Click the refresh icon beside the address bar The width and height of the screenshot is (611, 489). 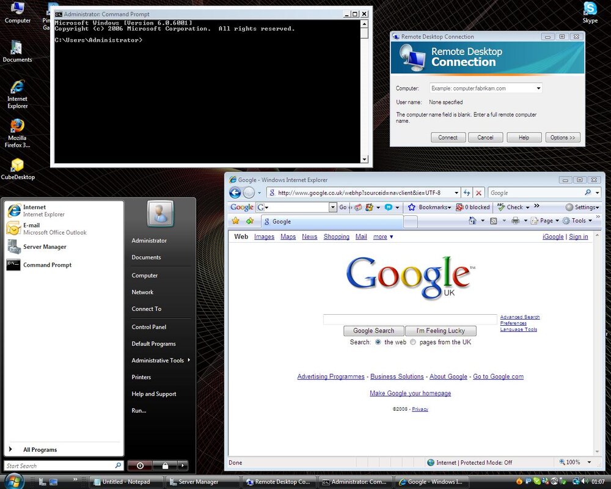tap(466, 193)
